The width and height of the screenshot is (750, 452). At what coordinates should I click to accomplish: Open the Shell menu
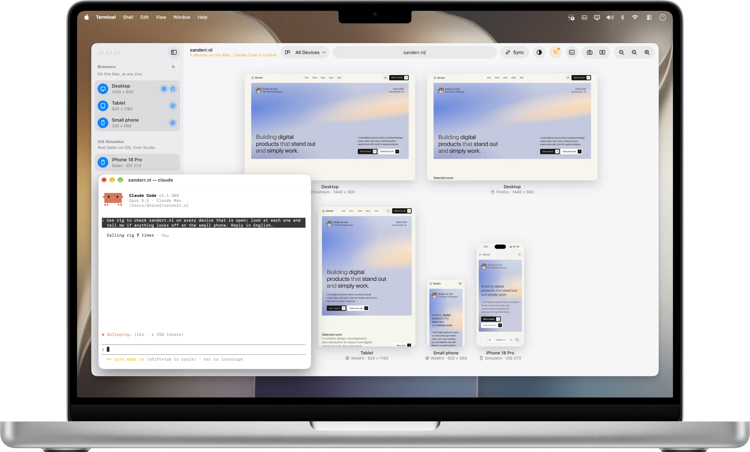click(x=128, y=17)
